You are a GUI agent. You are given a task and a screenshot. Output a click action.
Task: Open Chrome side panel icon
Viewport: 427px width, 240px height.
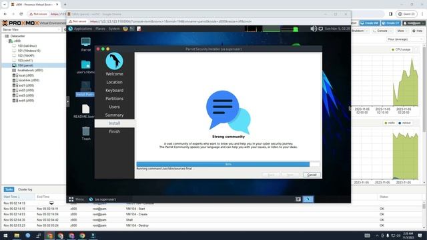point(391,14)
